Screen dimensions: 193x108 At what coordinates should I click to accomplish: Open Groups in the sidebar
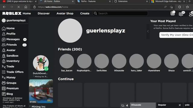9,83
